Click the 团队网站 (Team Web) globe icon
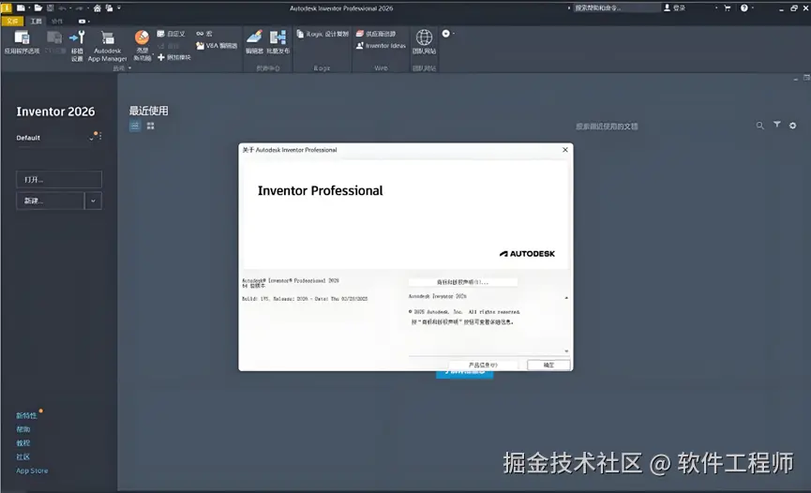The width and height of the screenshot is (811, 493). [x=424, y=37]
